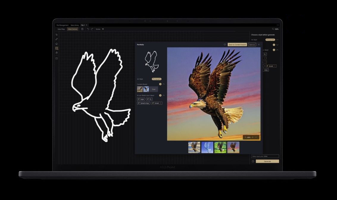Collapse the Content Board section
Screen dimensions: 337x200
tap(164, 84)
